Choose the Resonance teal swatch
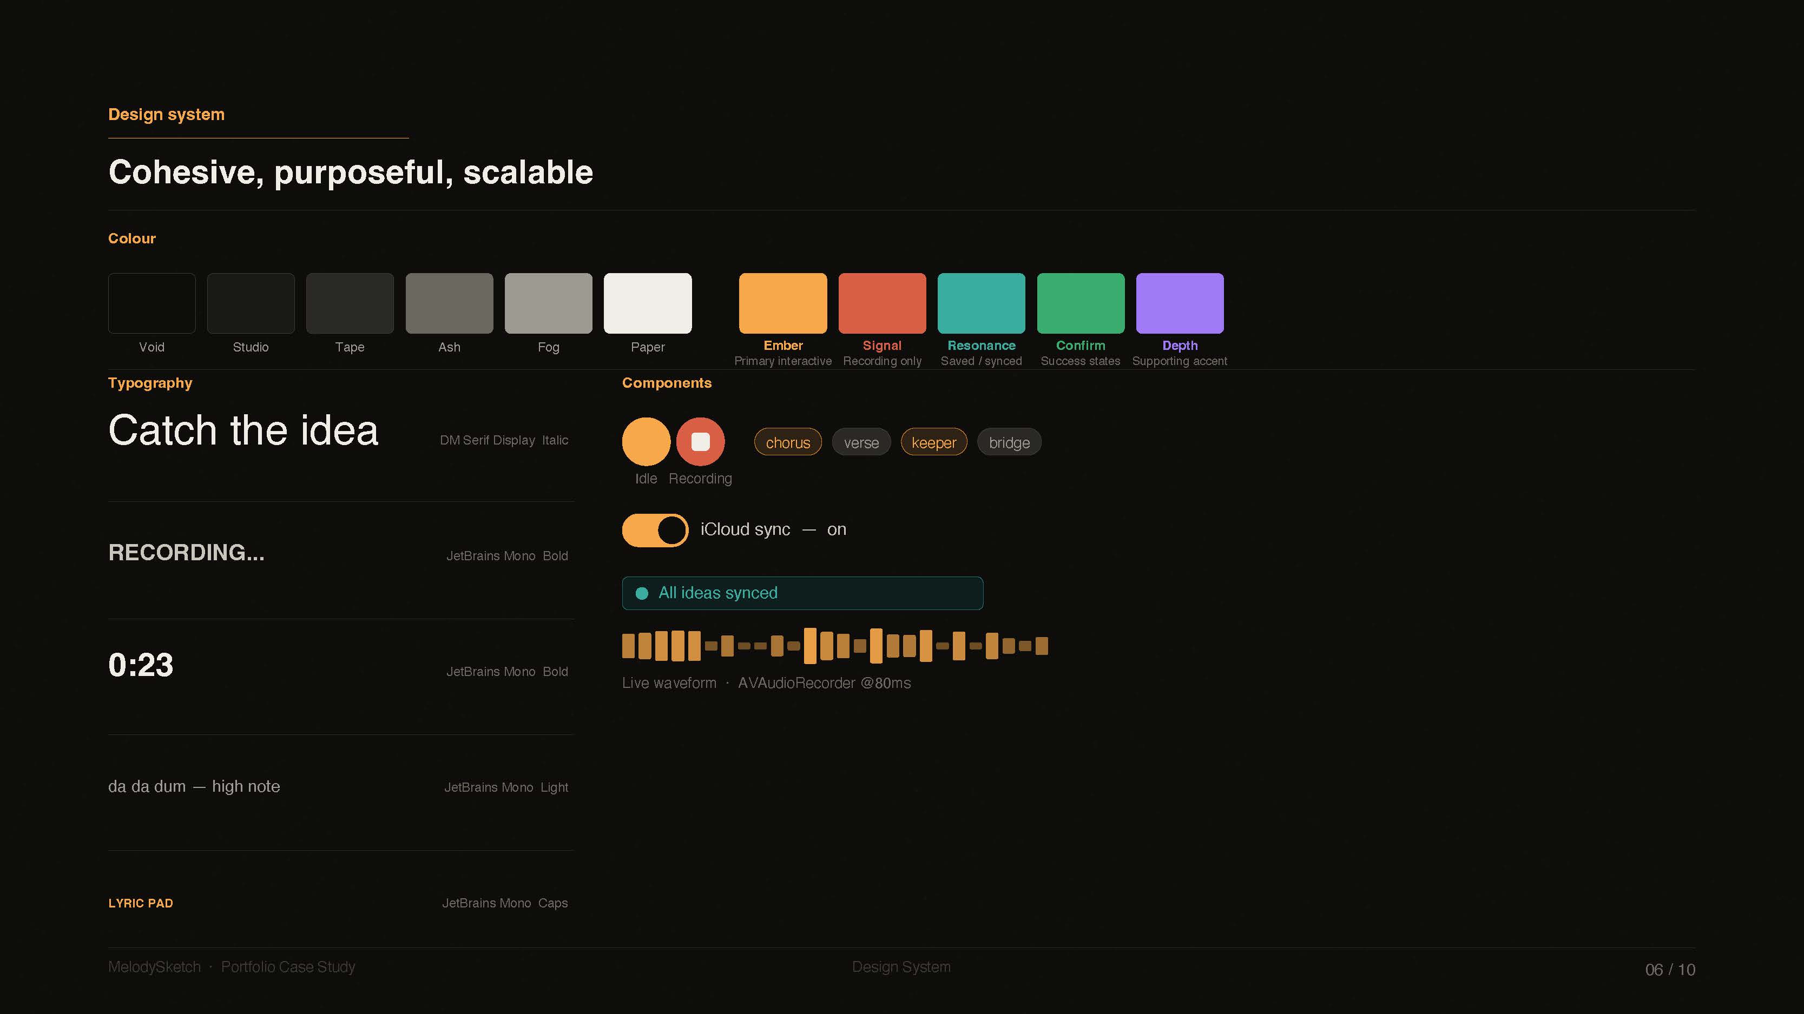The image size is (1804, 1014). click(980, 303)
